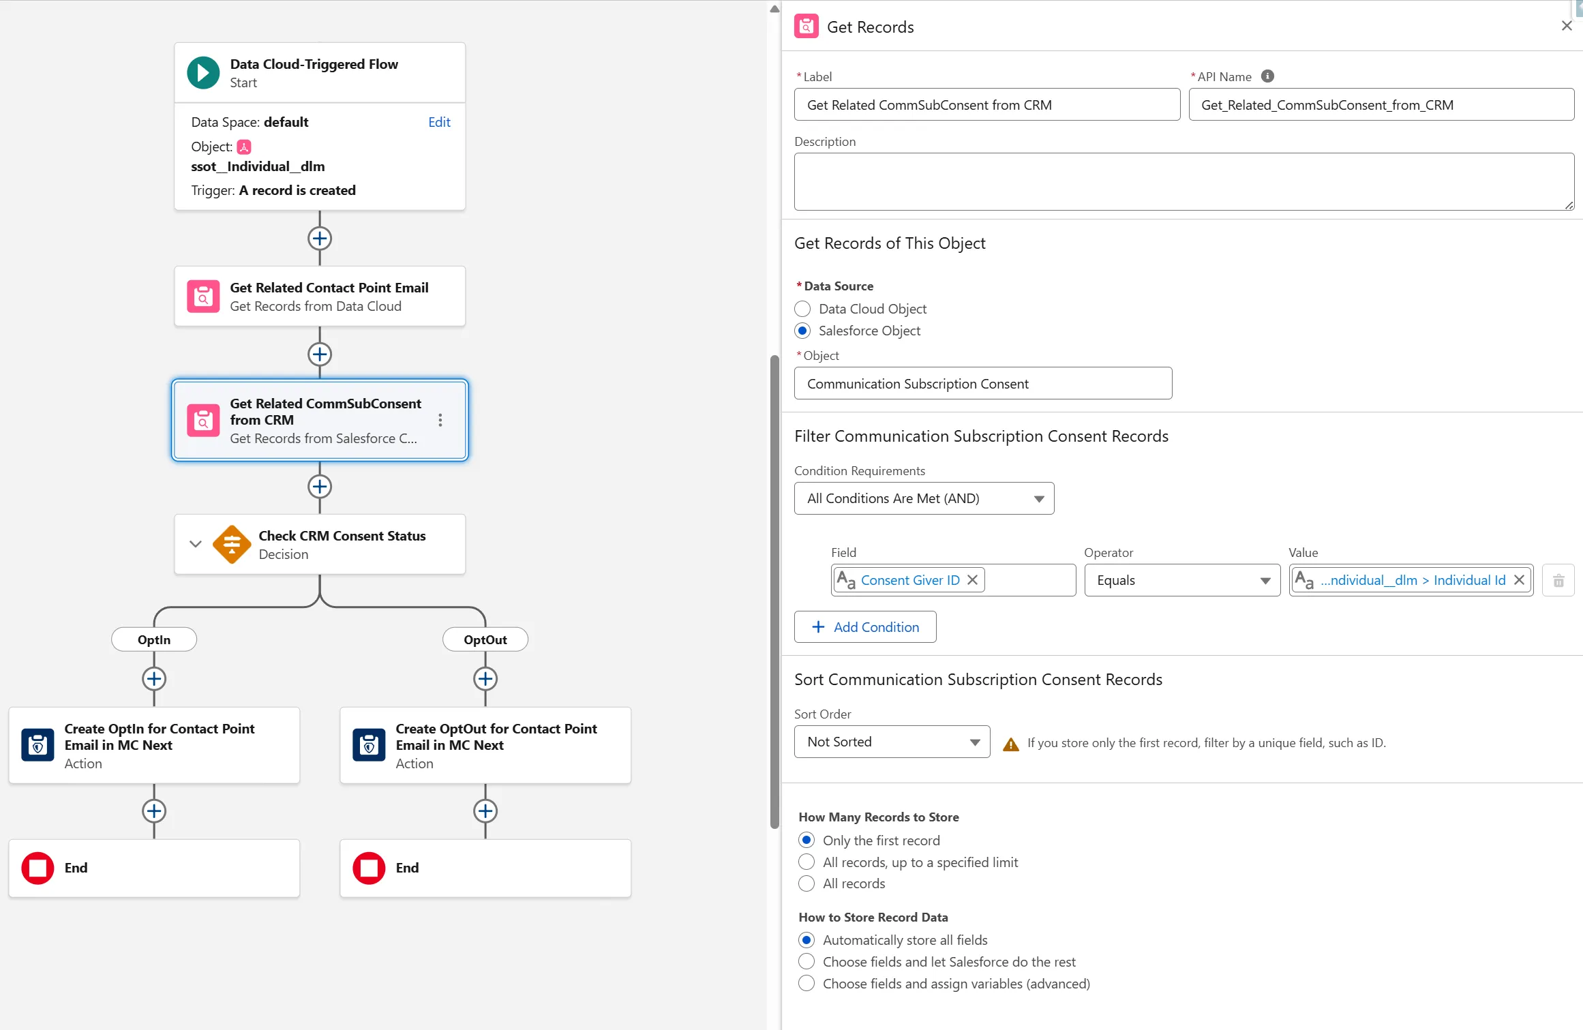Click the Get Records panel header icon
The width and height of the screenshot is (1583, 1030).
806,27
